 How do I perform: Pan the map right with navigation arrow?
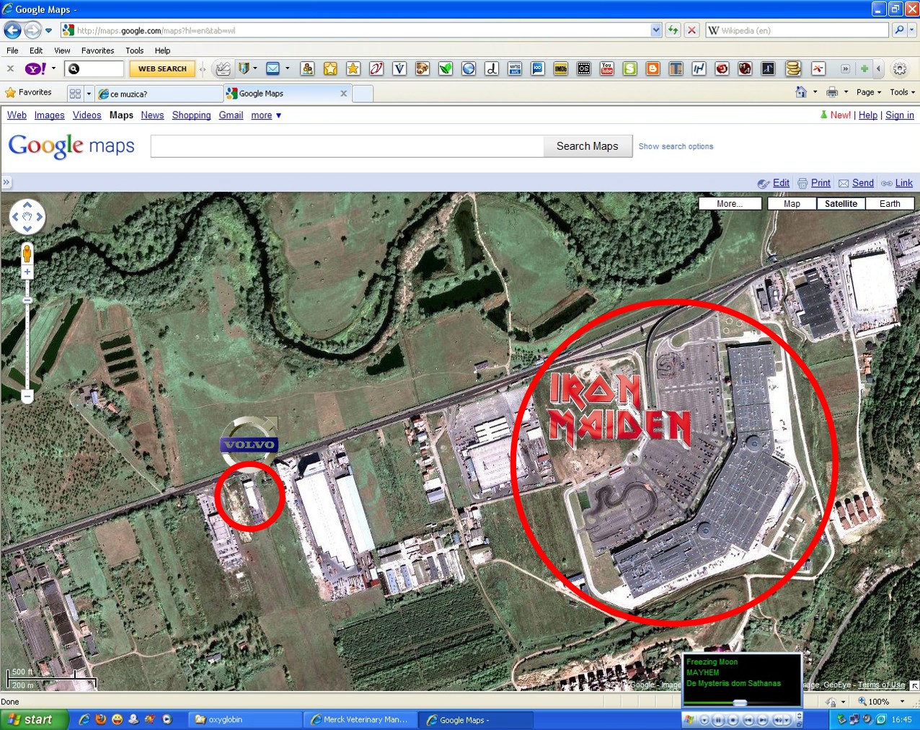coord(40,216)
